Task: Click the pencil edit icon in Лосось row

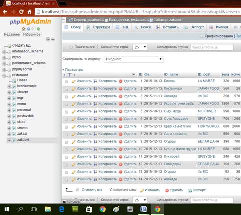Action: 73,81
